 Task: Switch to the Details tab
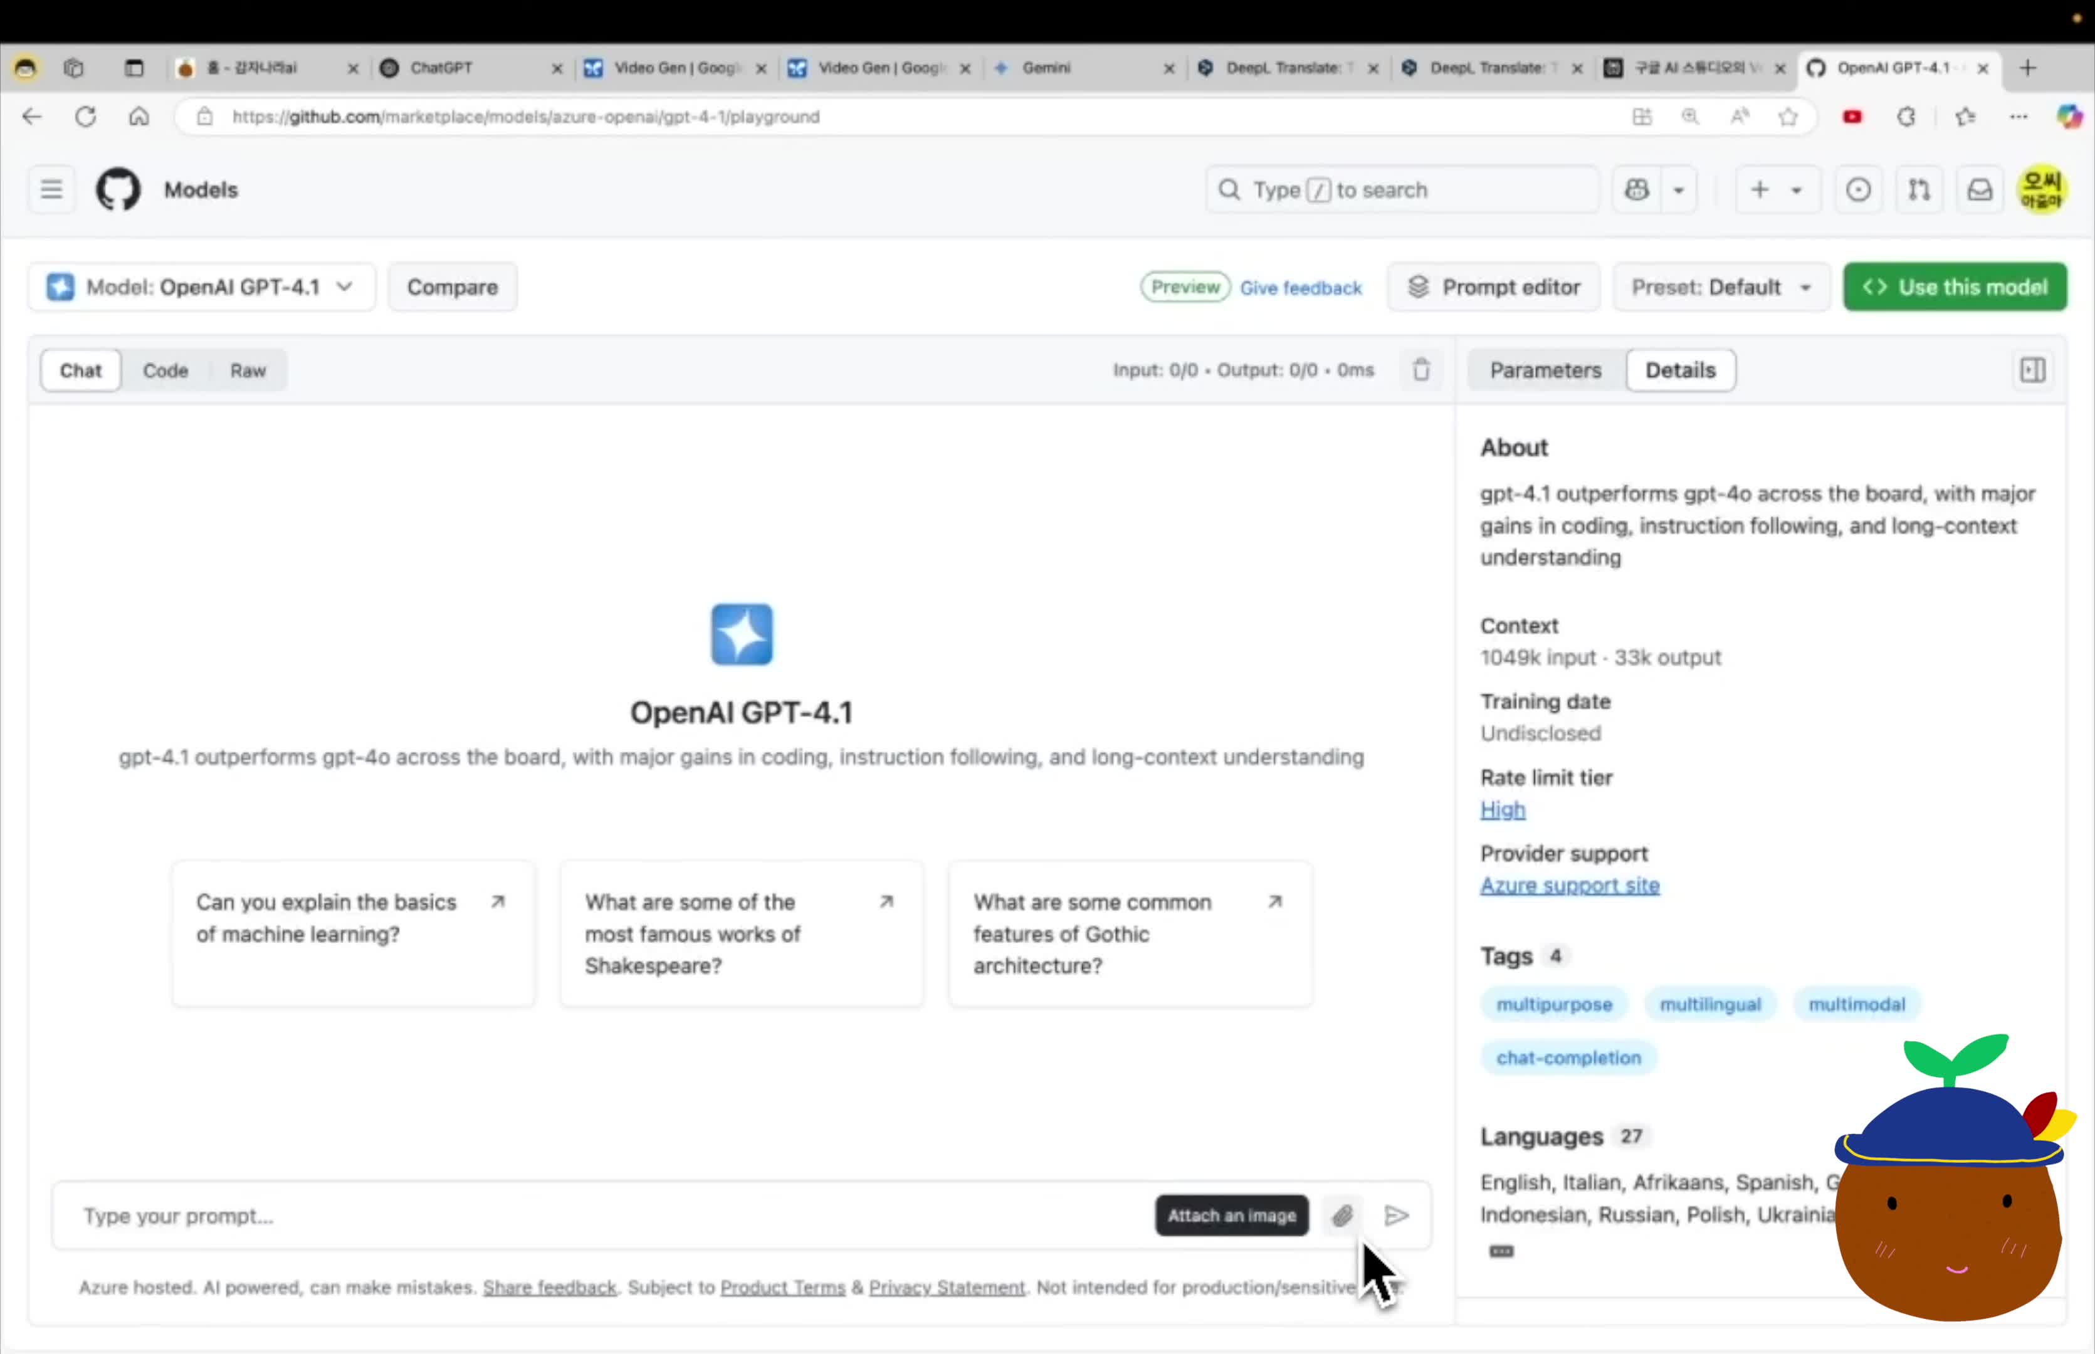(1680, 371)
